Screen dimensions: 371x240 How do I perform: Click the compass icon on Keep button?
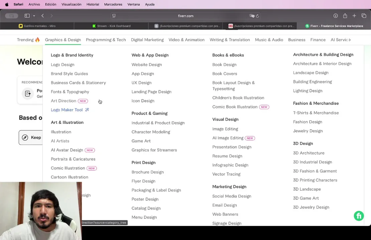pyautogui.click(x=25, y=137)
